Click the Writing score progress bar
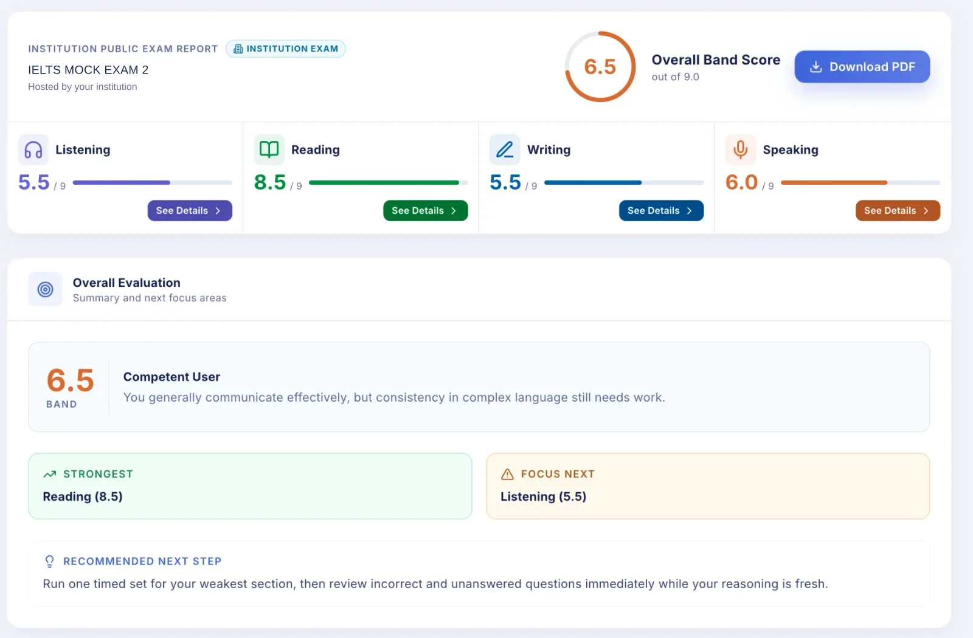 point(624,182)
